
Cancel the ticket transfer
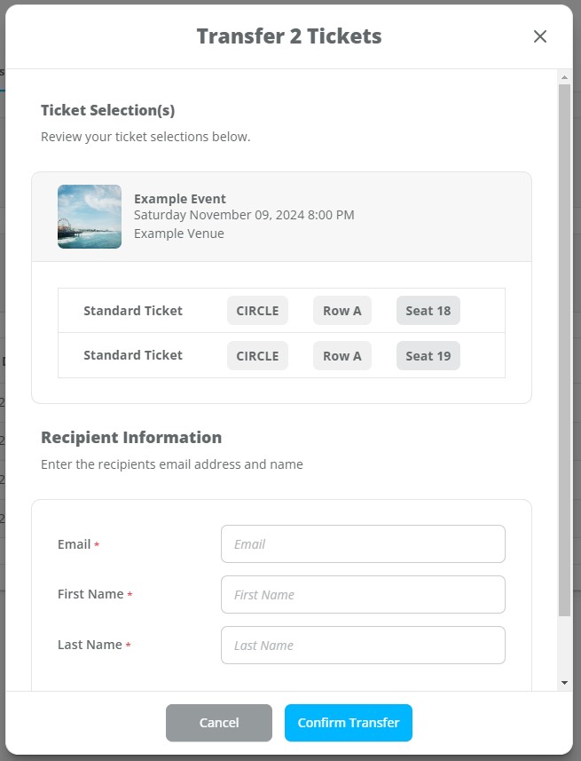pyautogui.click(x=219, y=723)
